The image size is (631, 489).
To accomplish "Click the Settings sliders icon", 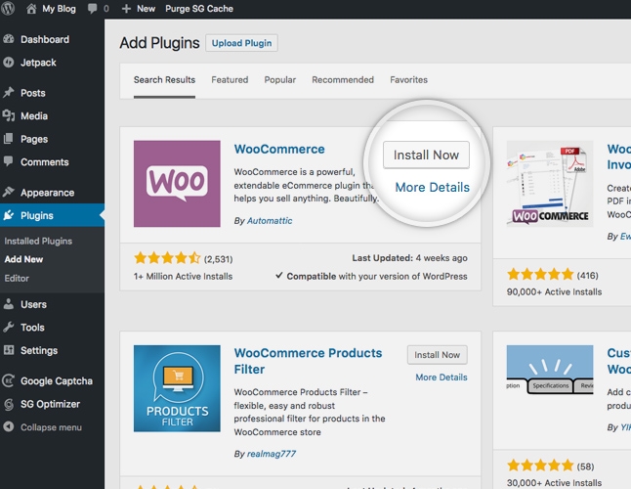I will pos(9,349).
